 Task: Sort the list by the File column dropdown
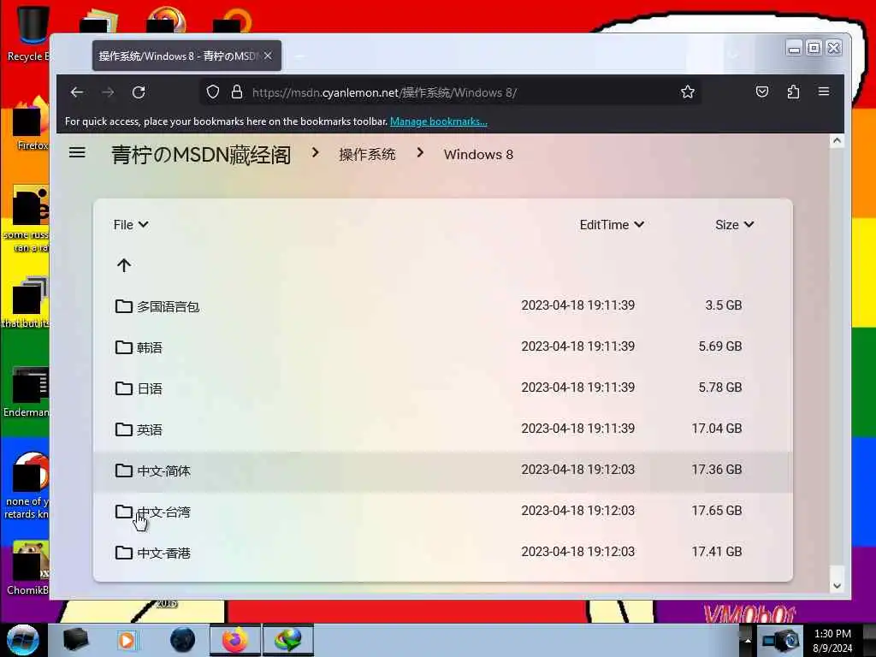[131, 225]
